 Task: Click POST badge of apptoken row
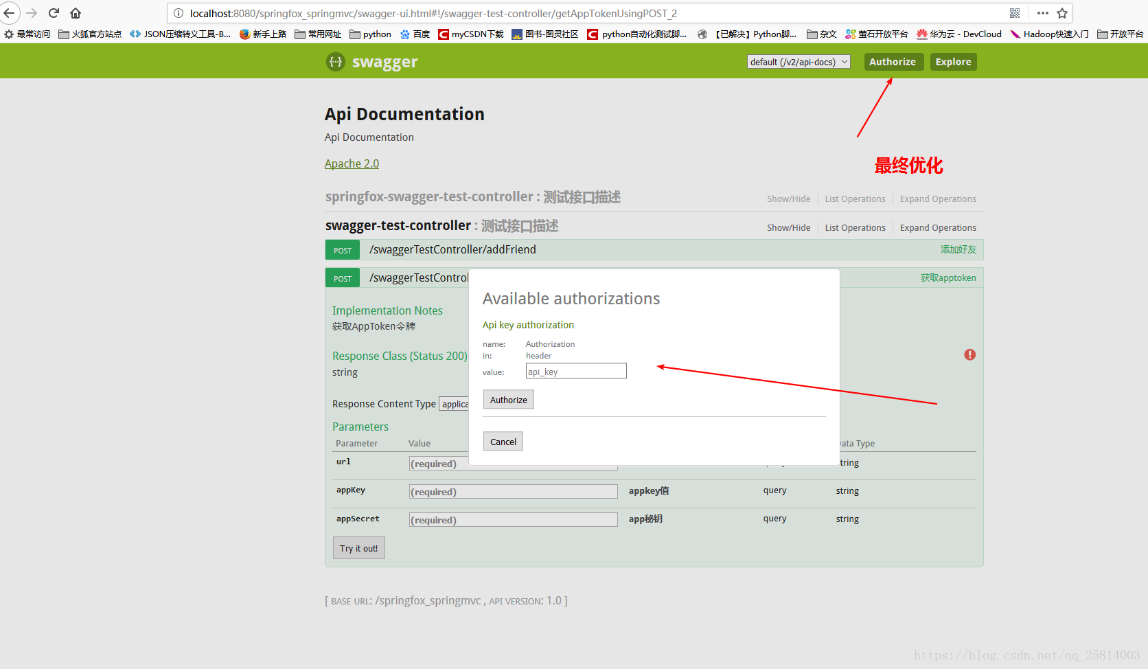coord(343,278)
